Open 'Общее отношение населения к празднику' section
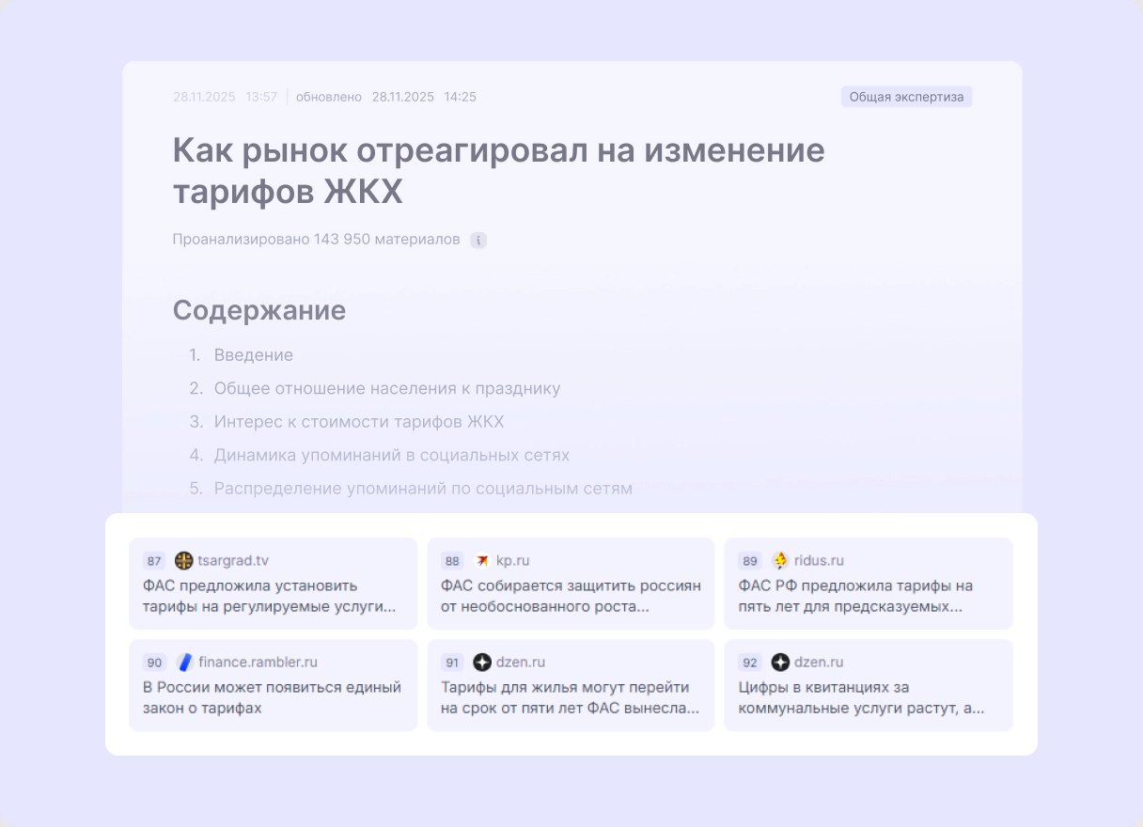This screenshot has width=1143, height=827. (387, 389)
